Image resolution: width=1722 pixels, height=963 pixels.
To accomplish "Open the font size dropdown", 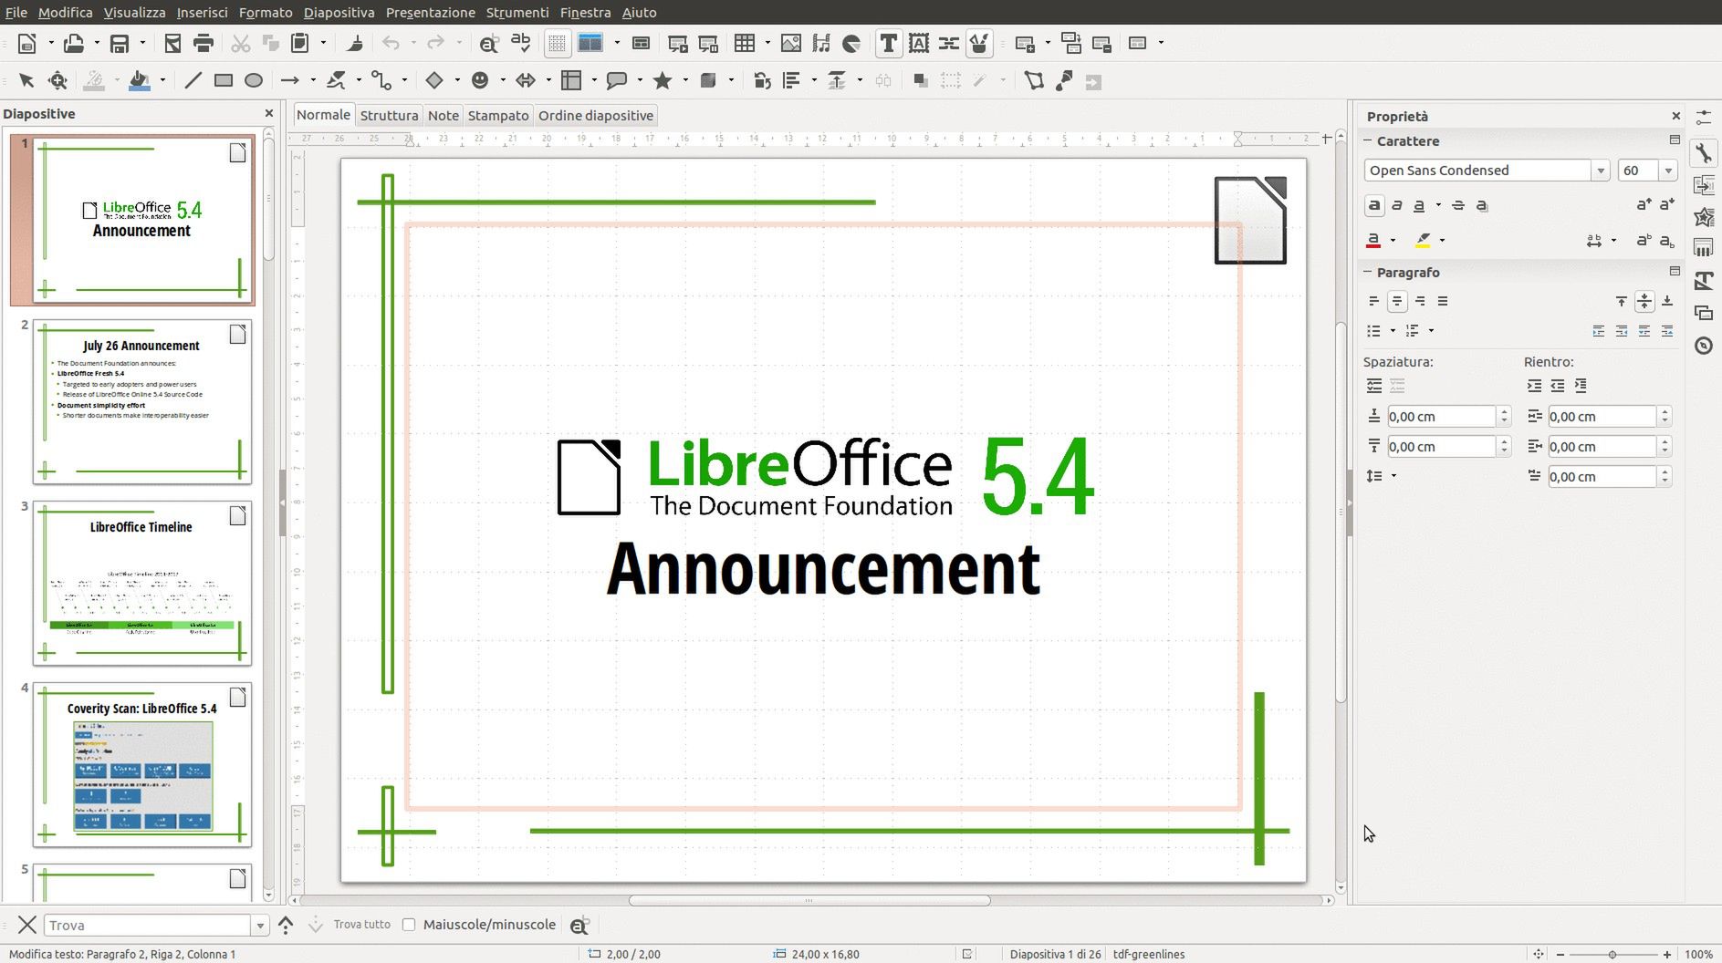I will click(1668, 171).
